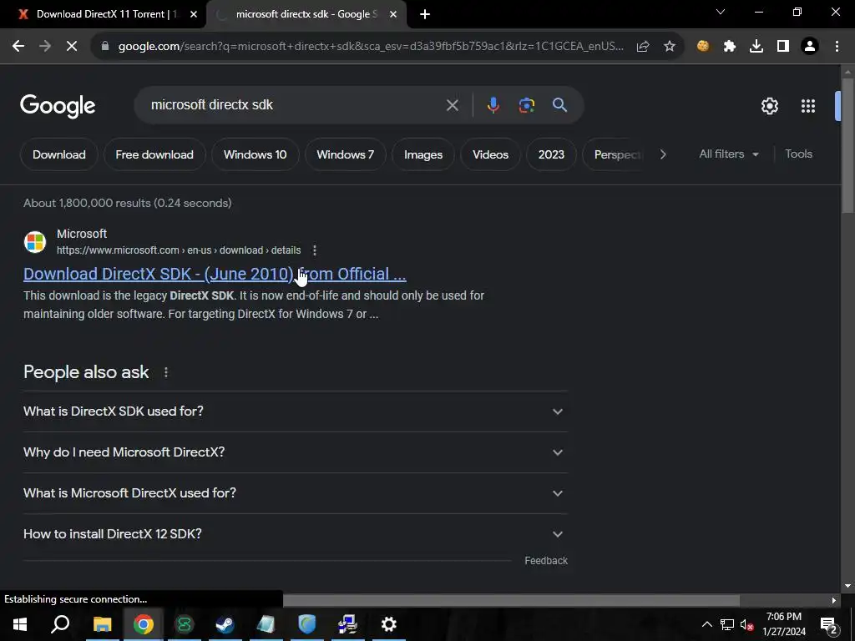Open the Extensions puzzle icon

pyautogui.click(x=730, y=47)
